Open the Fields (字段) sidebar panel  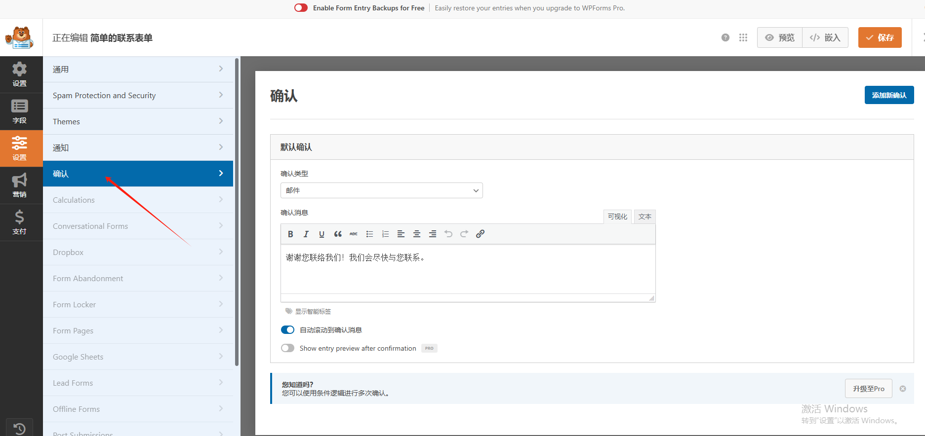pyautogui.click(x=20, y=111)
